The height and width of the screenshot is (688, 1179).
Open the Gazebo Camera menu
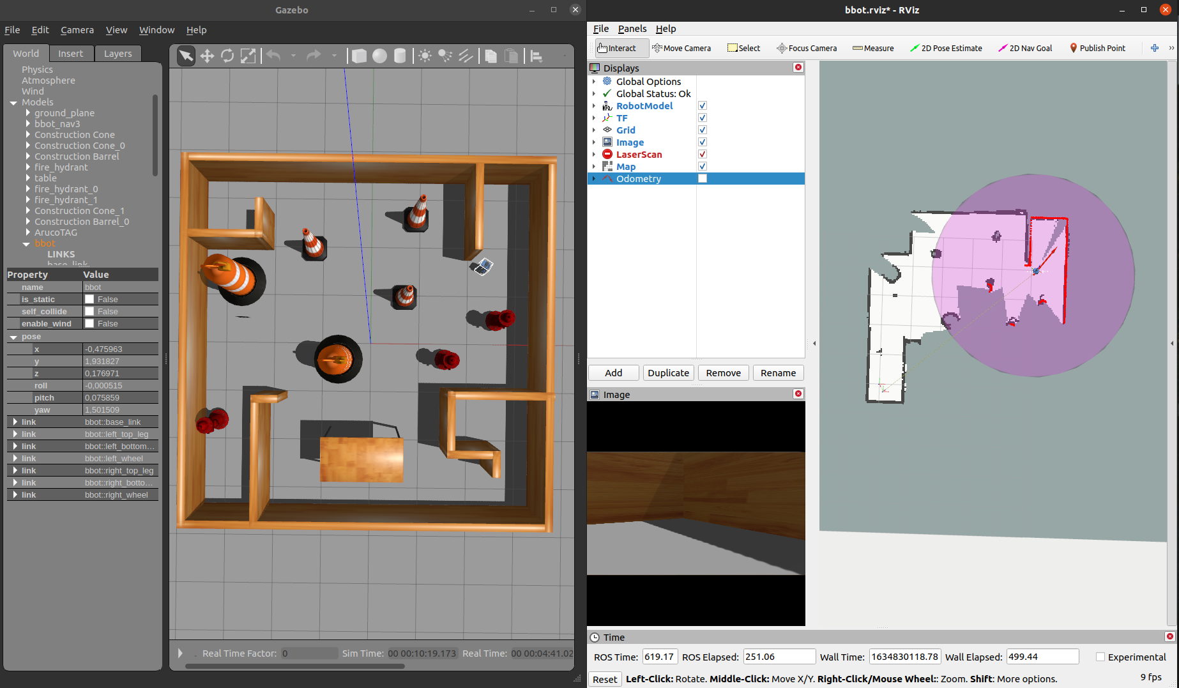pyautogui.click(x=77, y=30)
